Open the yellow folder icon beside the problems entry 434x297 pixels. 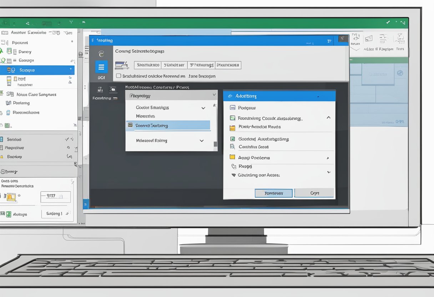click(232, 157)
